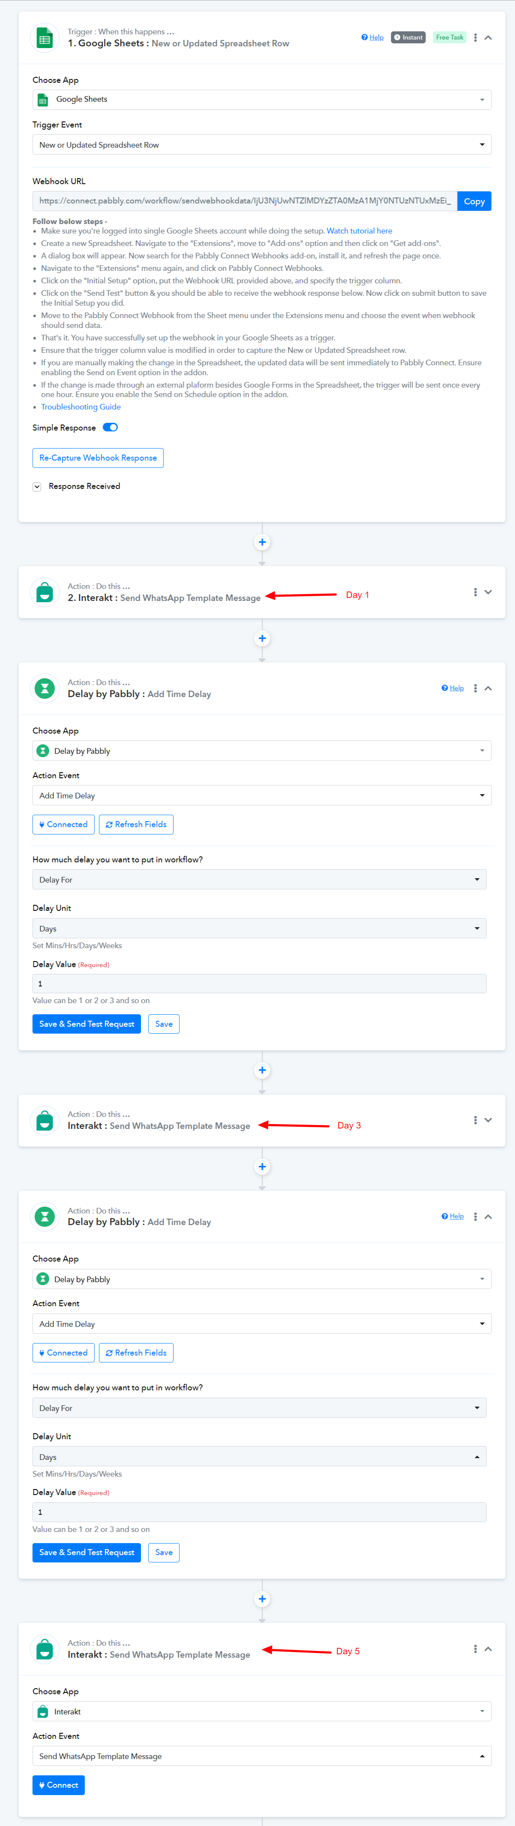Copy the webhook URL
The height and width of the screenshot is (1826, 515).
474,201
